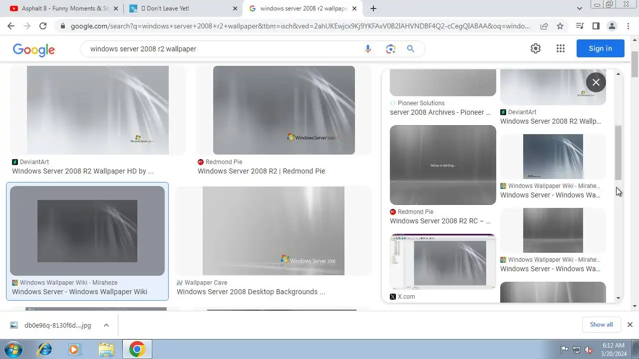The height and width of the screenshot is (359, 639).
Task: Toggle the Chrome side panel
Action: (596, 26)
